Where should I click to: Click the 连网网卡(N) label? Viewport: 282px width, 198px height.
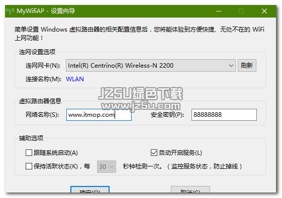pyautogui.click(x=43, y=66)
